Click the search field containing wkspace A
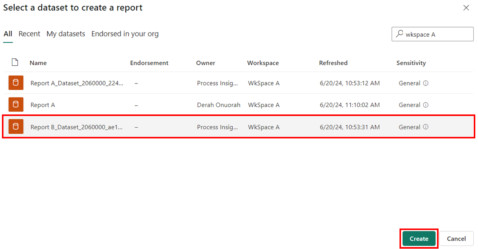478x249 pixels. tap(433, 34)
